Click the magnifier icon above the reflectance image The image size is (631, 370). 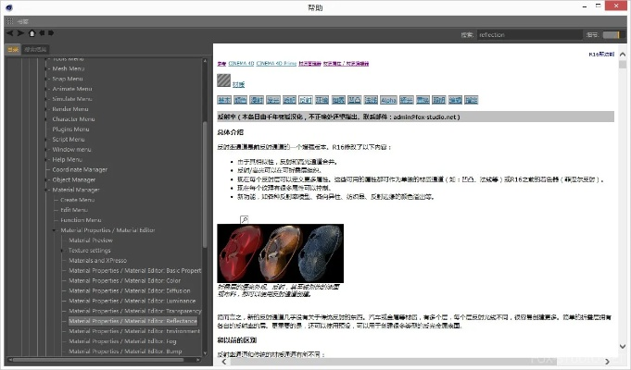coord(244,219)
